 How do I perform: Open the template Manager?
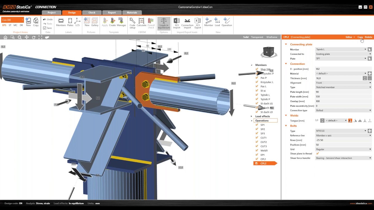click(x=121, y=22)
